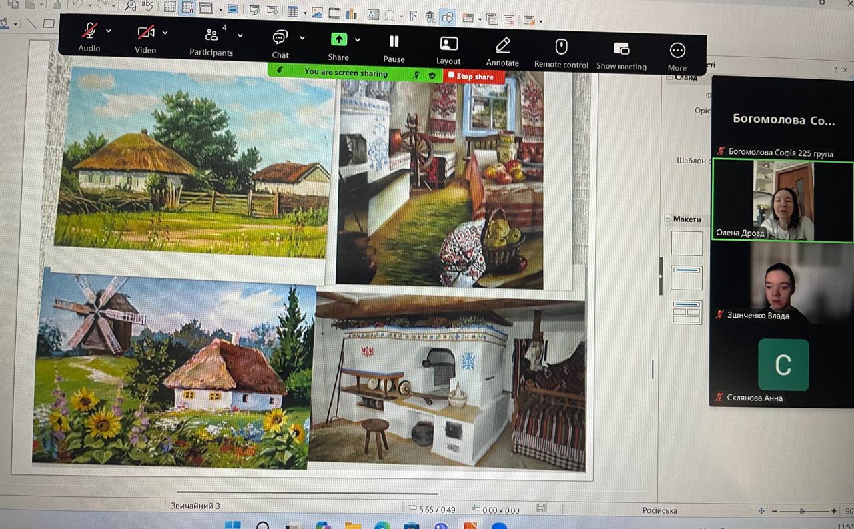
Task: Pause the screen share
Action: coord(394,41)
